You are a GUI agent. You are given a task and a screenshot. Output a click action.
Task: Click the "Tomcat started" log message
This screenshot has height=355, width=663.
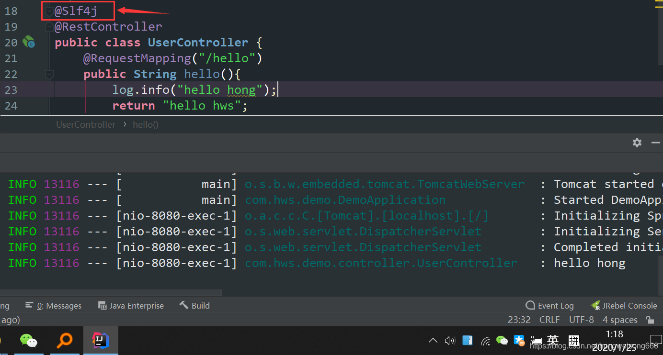point(608,184)
